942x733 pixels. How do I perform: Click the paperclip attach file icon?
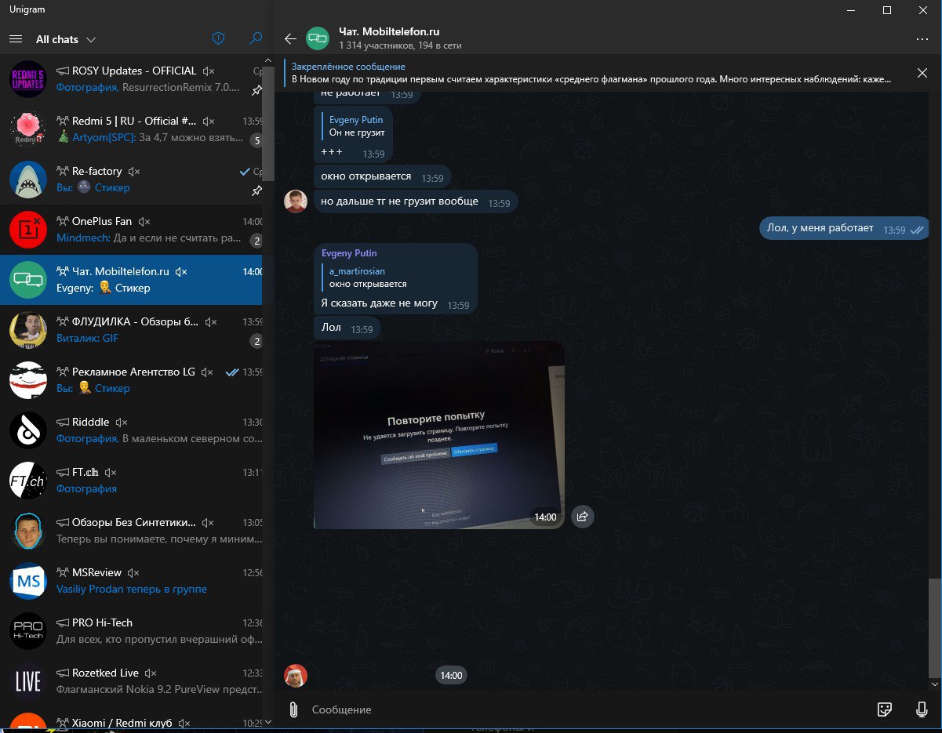(293, 709)
